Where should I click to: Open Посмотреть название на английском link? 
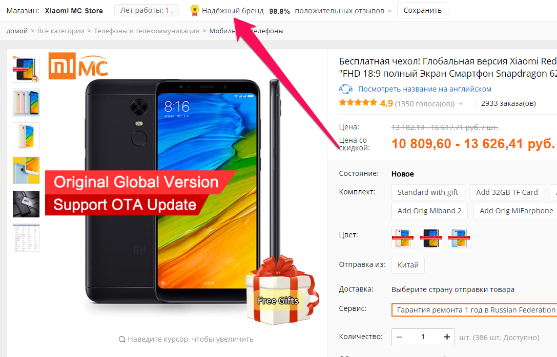(424, 89)
